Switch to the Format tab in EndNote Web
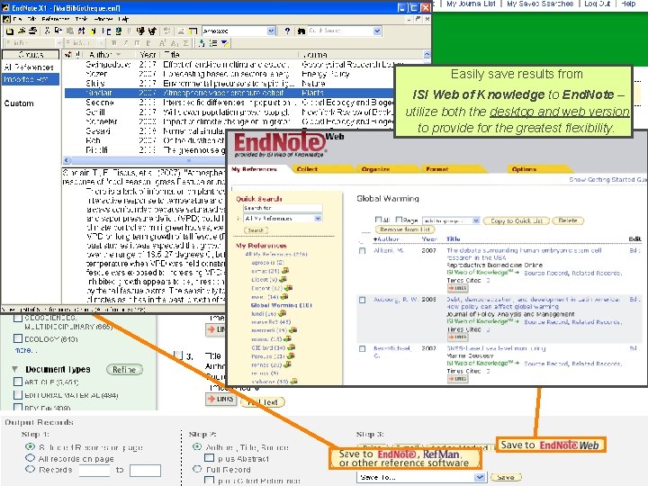Viewport: 648px width, 486px height. tap(436, 169)
